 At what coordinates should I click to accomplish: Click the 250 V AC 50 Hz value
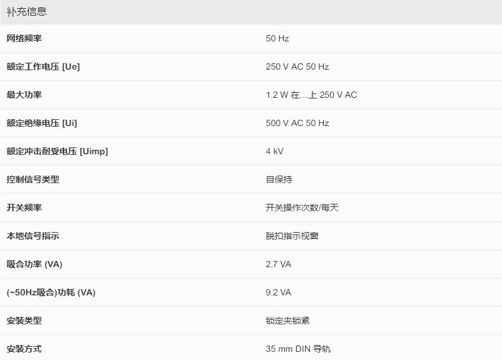(x=297, y=66)
